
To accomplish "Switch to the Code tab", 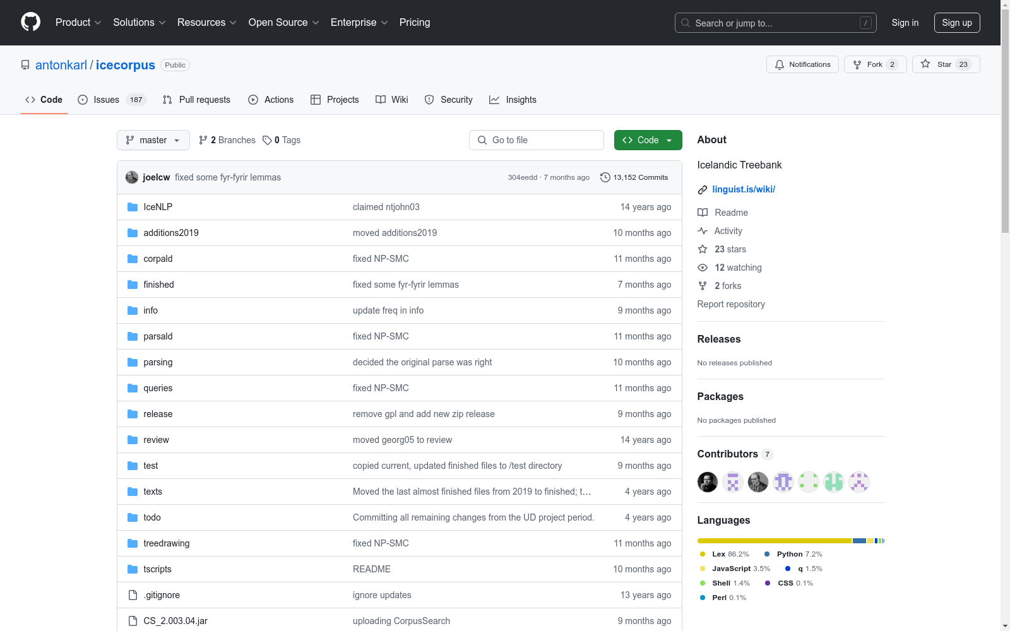I will click(x=44, y=100).
